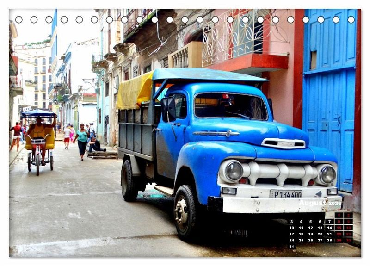Click the truck's yellow tarp cover
Screen dimensions: 370x266
point(135,91)
